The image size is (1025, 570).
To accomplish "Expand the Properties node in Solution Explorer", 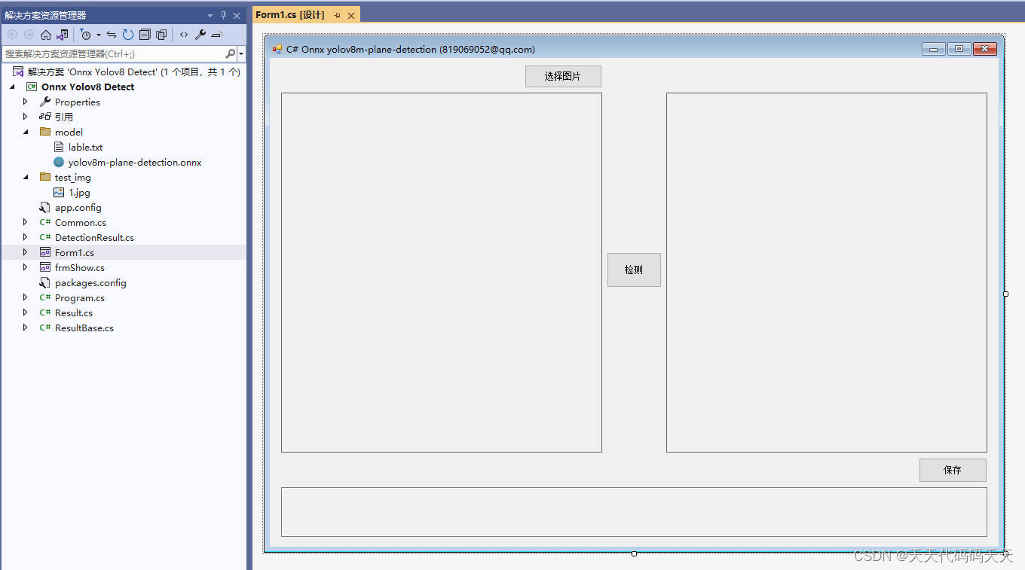I will [25, 102].
